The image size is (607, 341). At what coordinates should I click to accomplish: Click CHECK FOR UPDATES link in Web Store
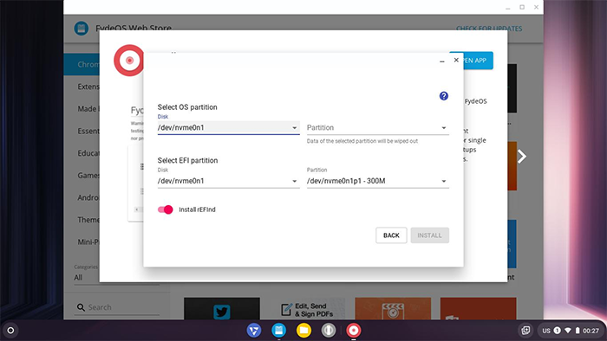pos(489,29)
